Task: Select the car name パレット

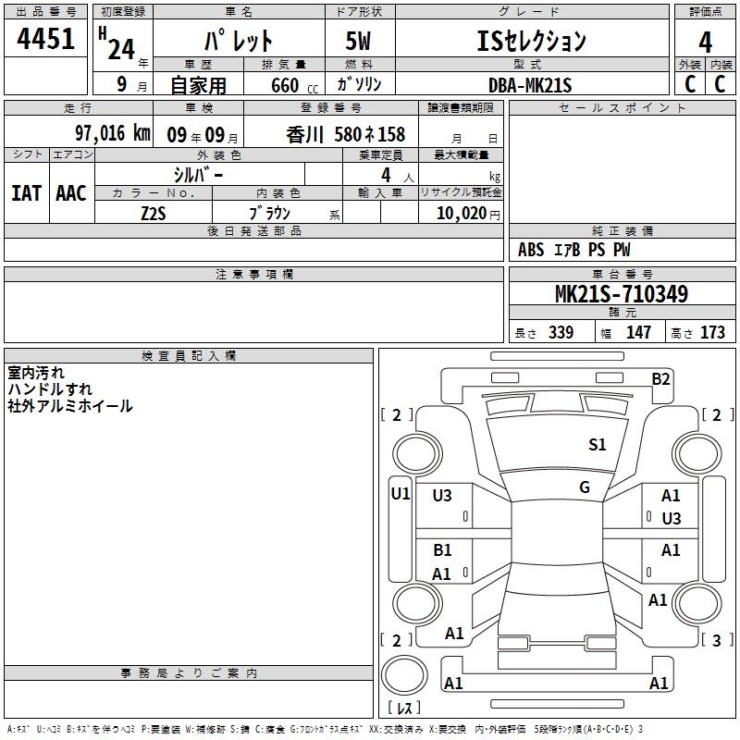Action: (238, 42)
